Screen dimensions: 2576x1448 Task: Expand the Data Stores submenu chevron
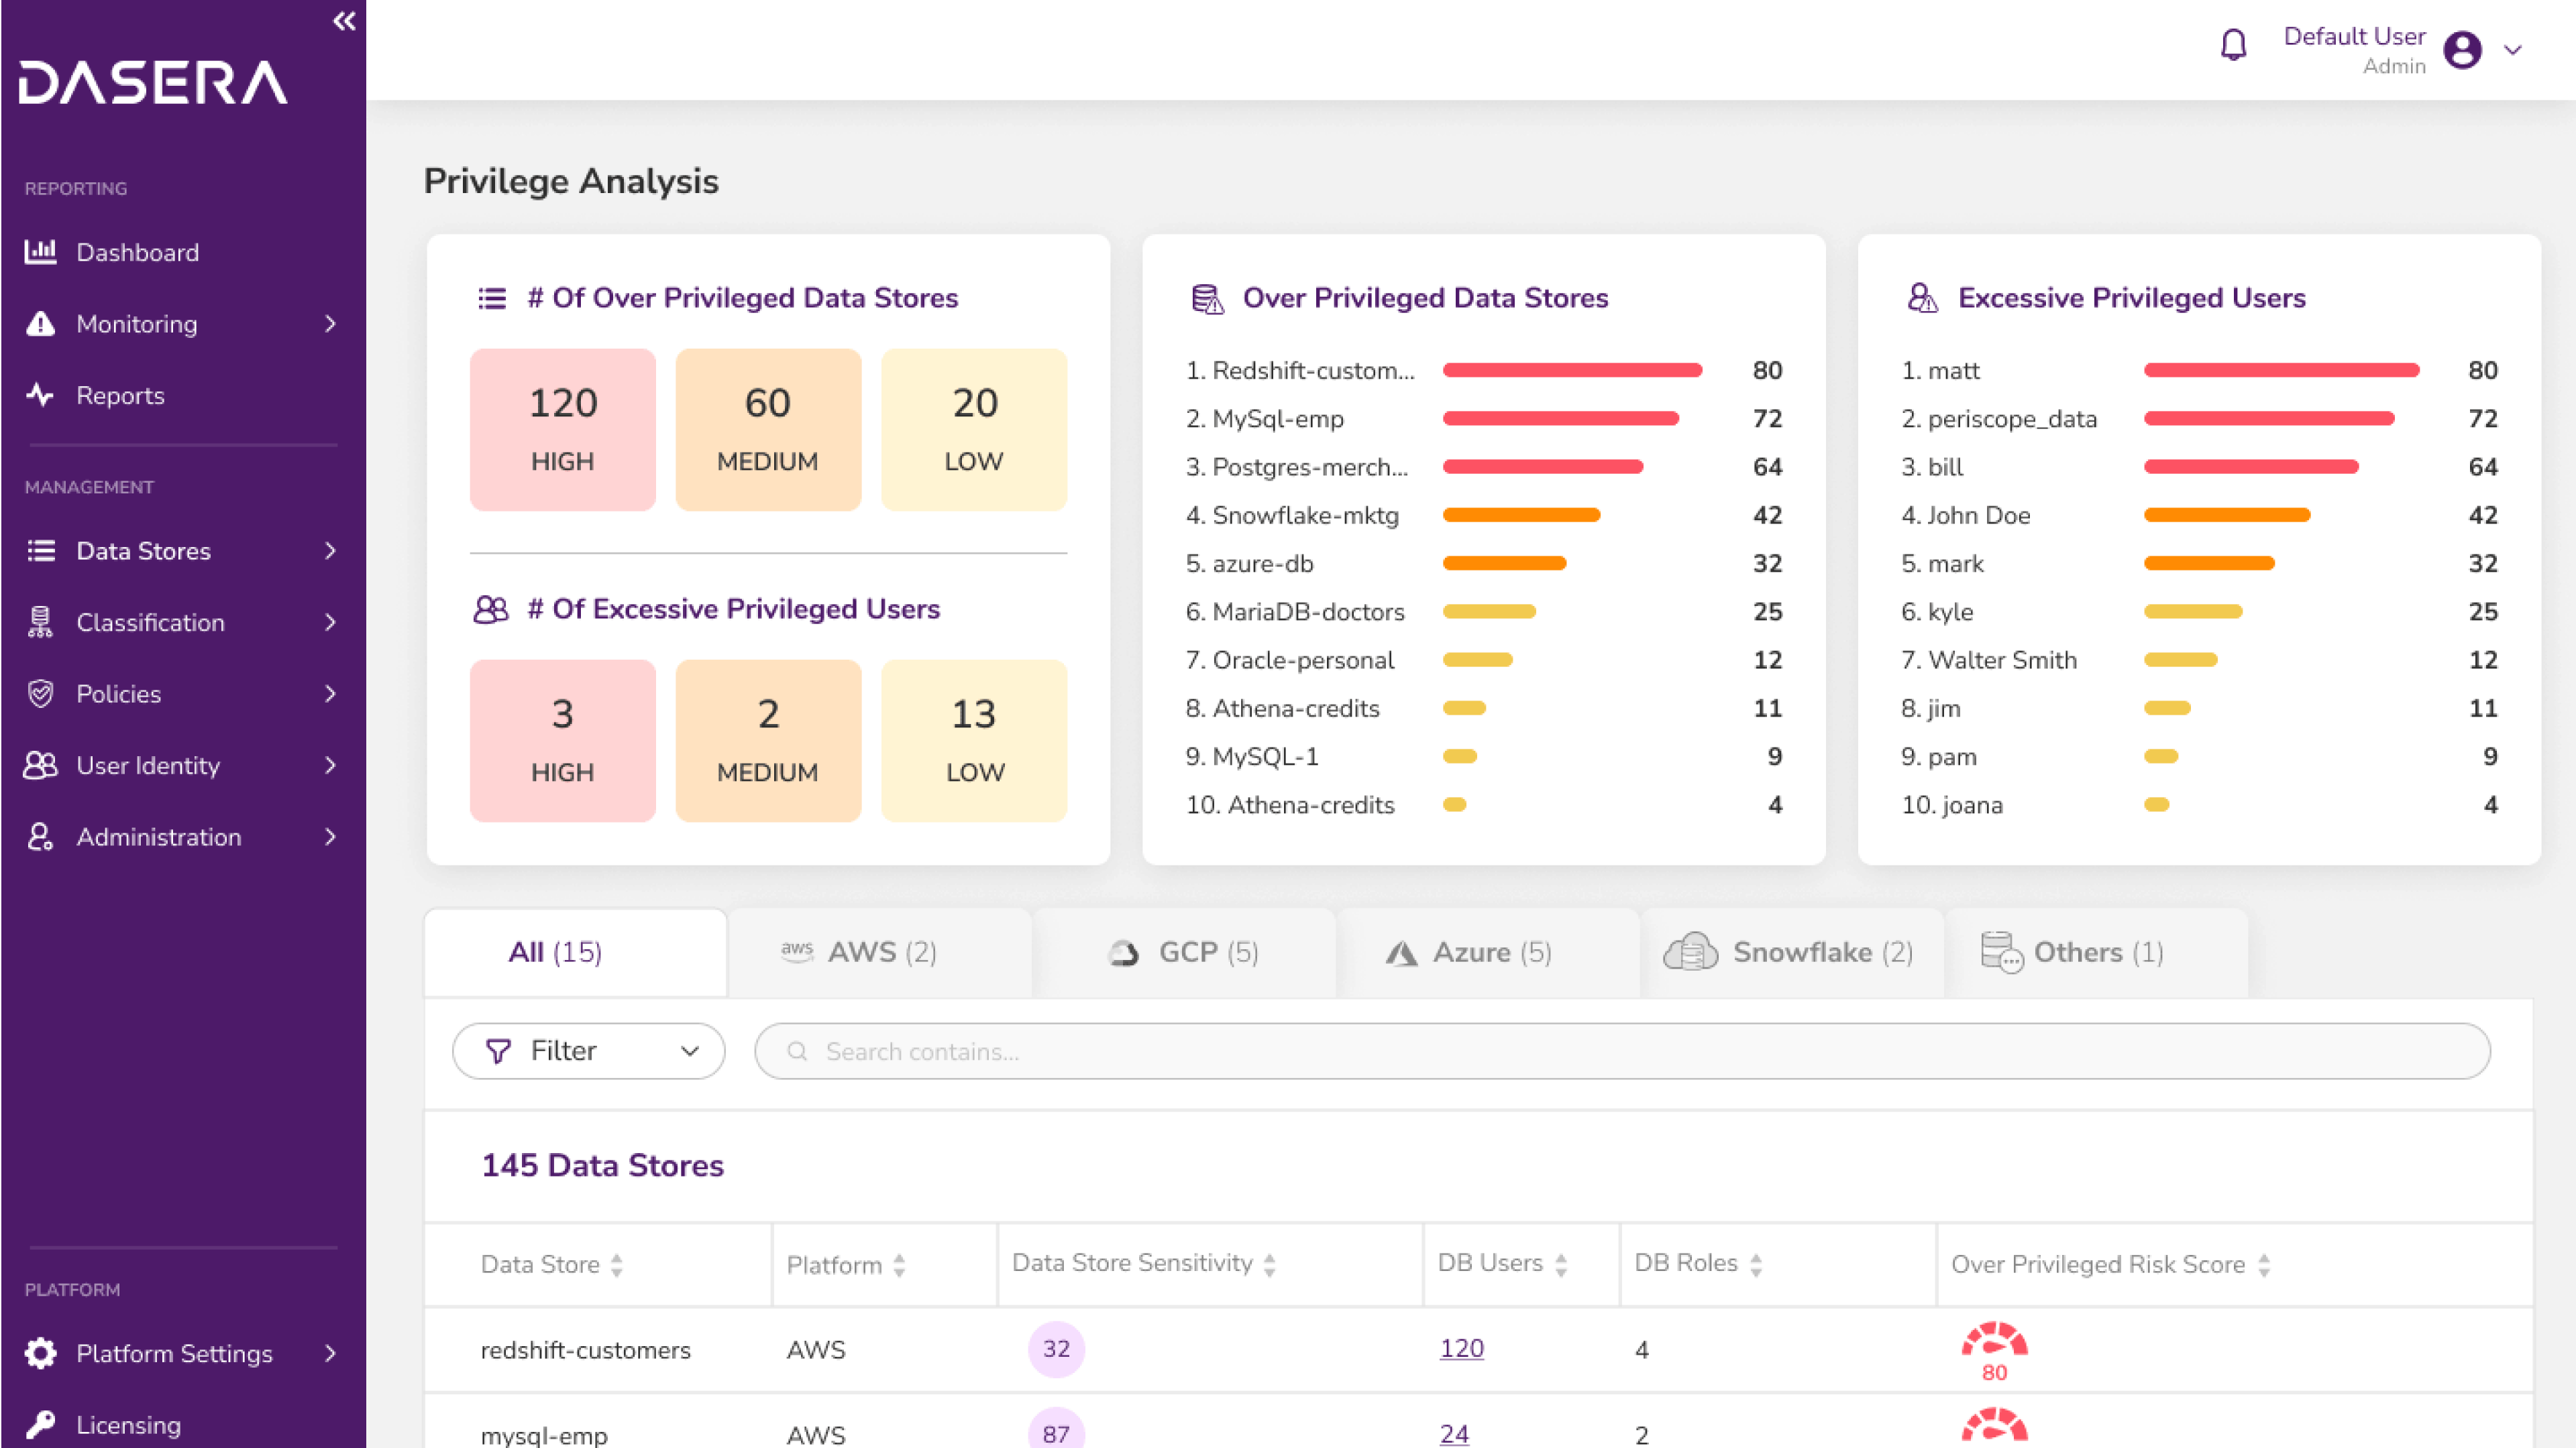330,550
